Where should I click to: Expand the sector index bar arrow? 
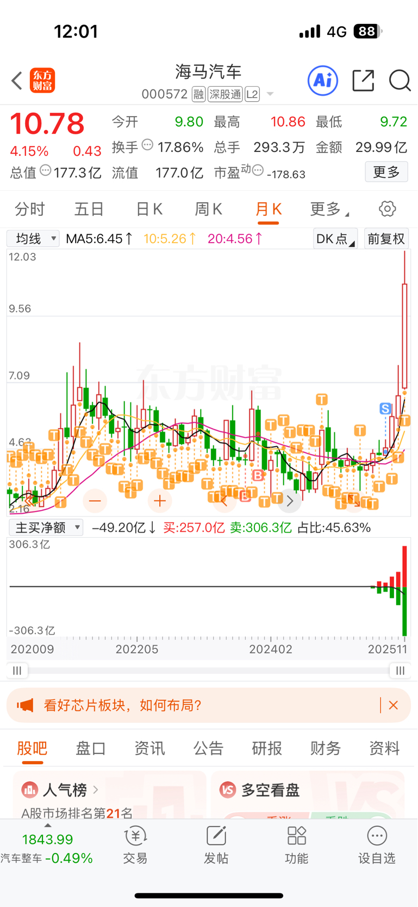click(48, 825)
